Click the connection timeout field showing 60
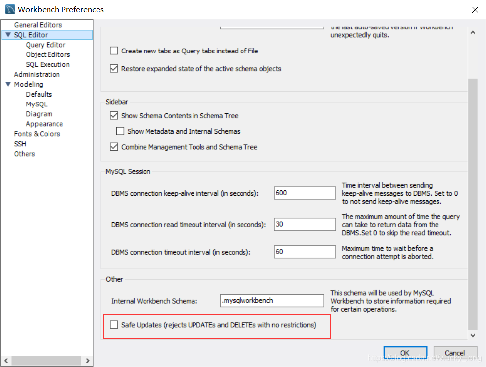This screenshot has width=486, height=367. tap(305, 252)
